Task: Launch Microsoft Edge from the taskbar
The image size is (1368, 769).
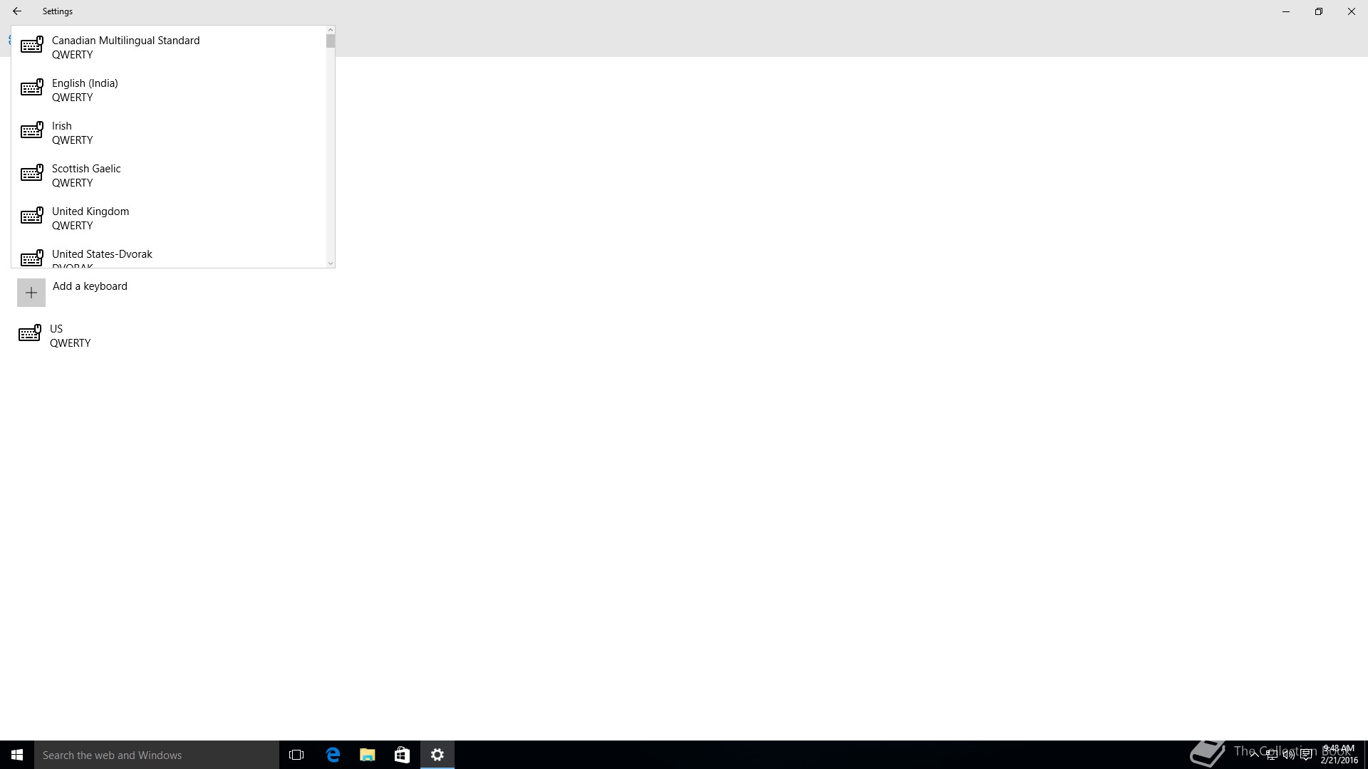Action: click(333, 755)
